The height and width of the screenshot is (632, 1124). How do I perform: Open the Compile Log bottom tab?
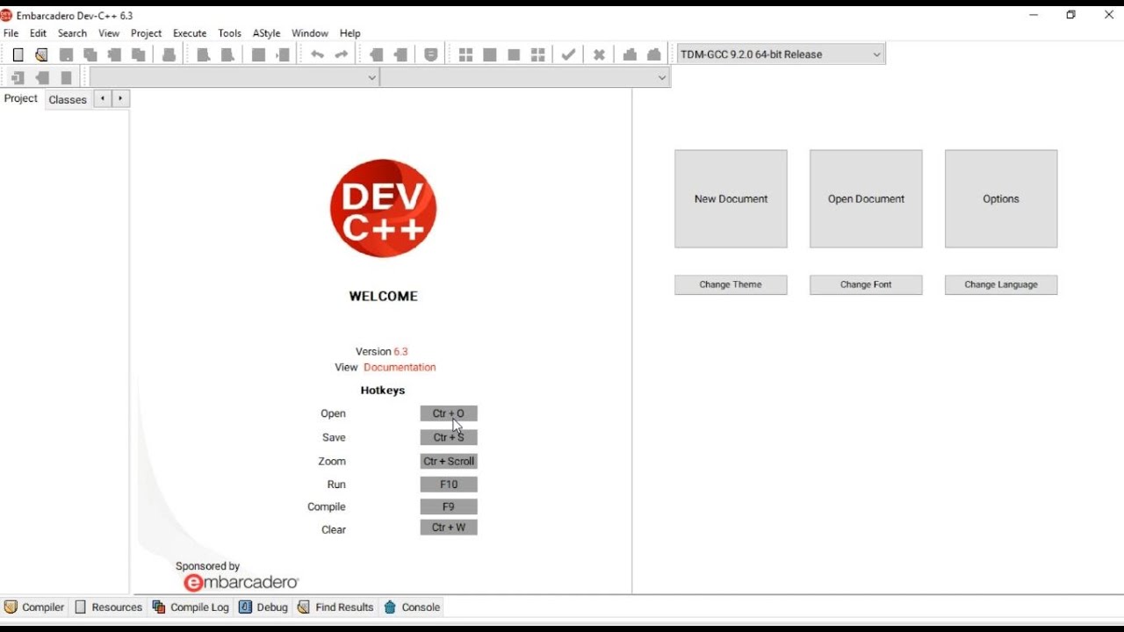[191, 607]
